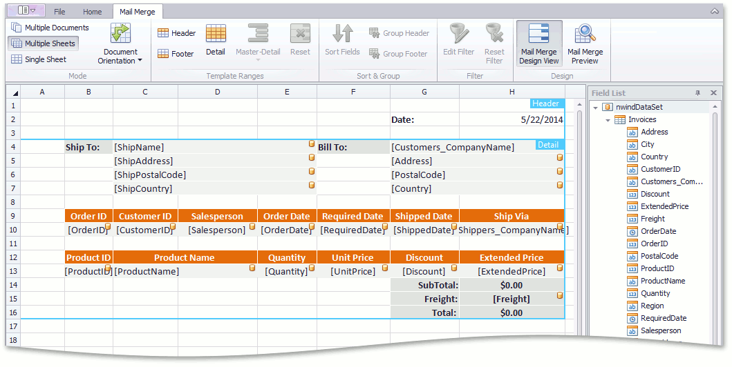Image resolution: width=732 pixels, height=367 pixels.
Task: Click the [UnitPrice] cell
Action: point(353,271)
